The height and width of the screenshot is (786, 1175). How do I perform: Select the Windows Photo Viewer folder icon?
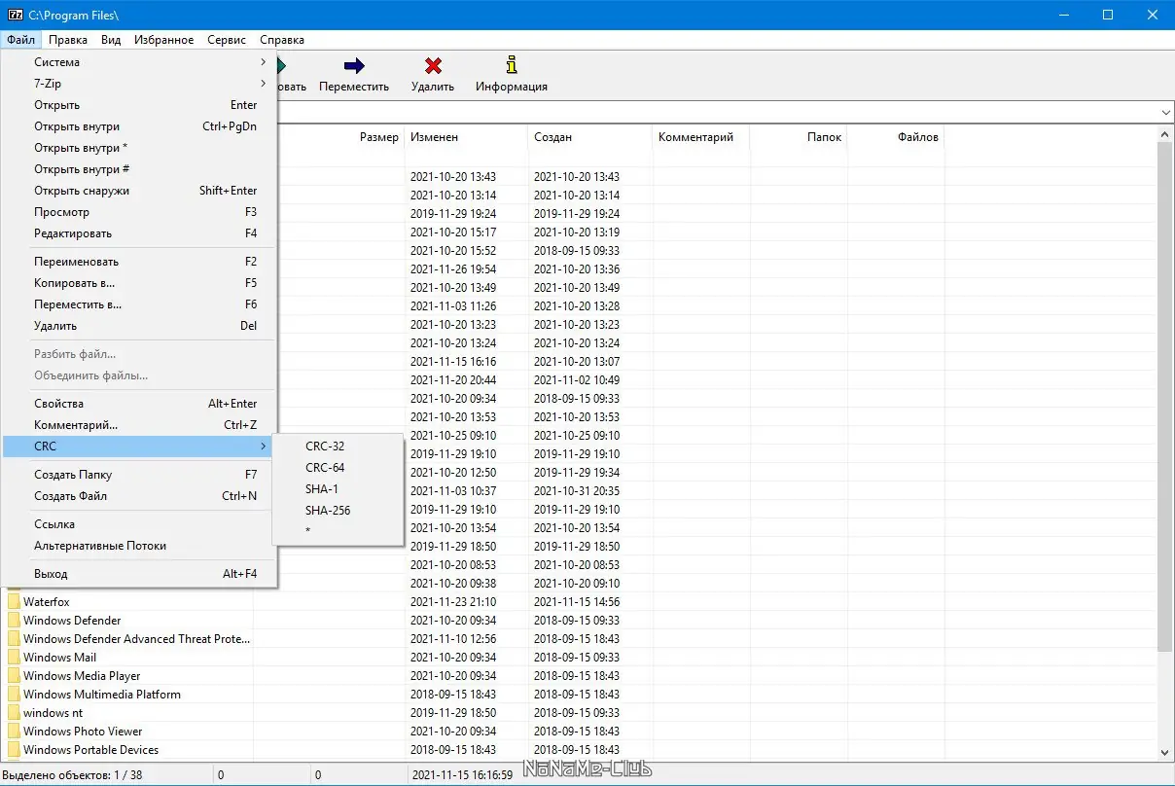pyautogui.click(x=14, y=732)
